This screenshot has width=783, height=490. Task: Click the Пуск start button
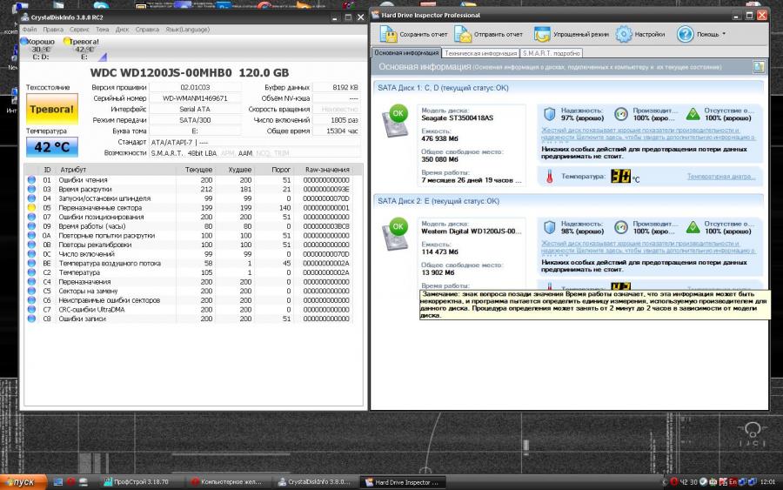click(x=23, y=482)
